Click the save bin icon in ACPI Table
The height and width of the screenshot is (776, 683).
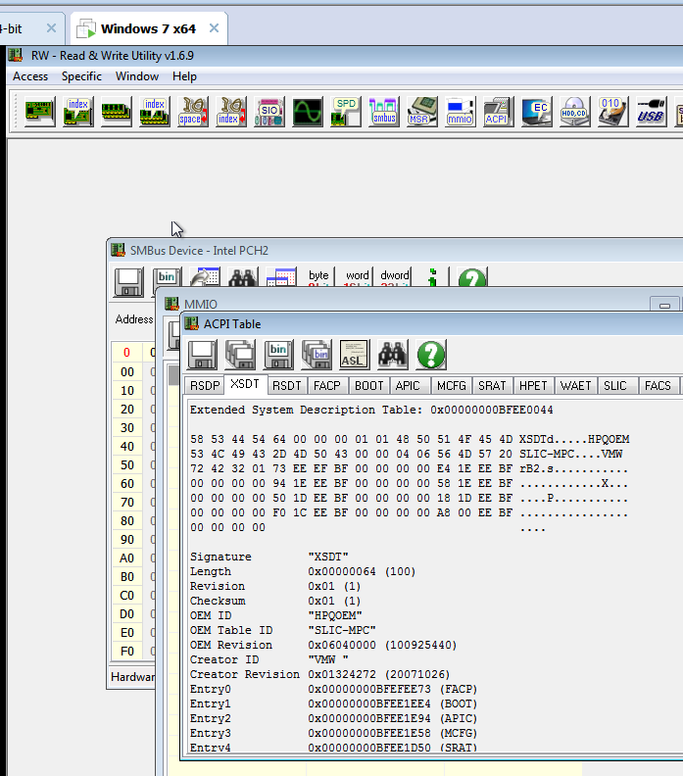[x=278, y=355]
